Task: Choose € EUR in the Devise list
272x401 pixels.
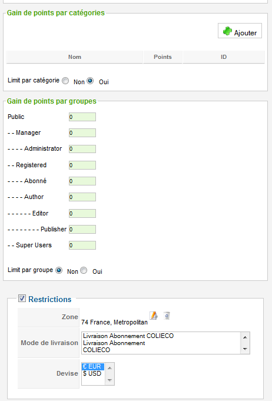Action: pos(92,366)
